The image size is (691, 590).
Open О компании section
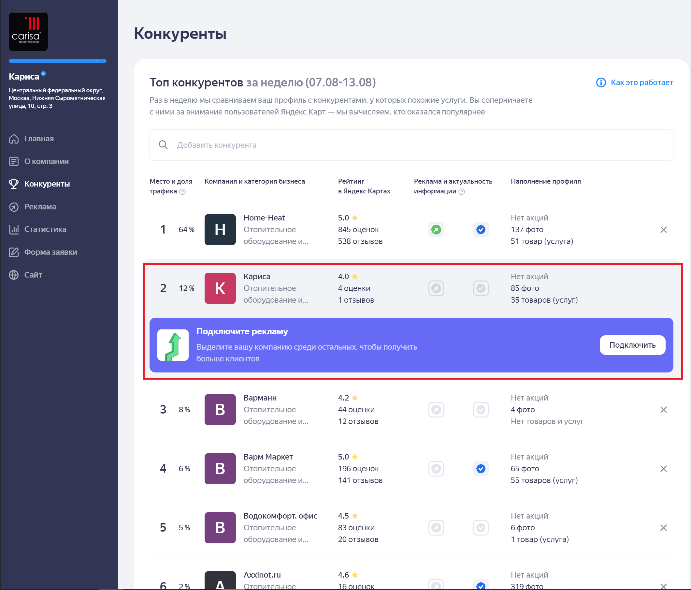pyautogui.click(x=46, y=161)
